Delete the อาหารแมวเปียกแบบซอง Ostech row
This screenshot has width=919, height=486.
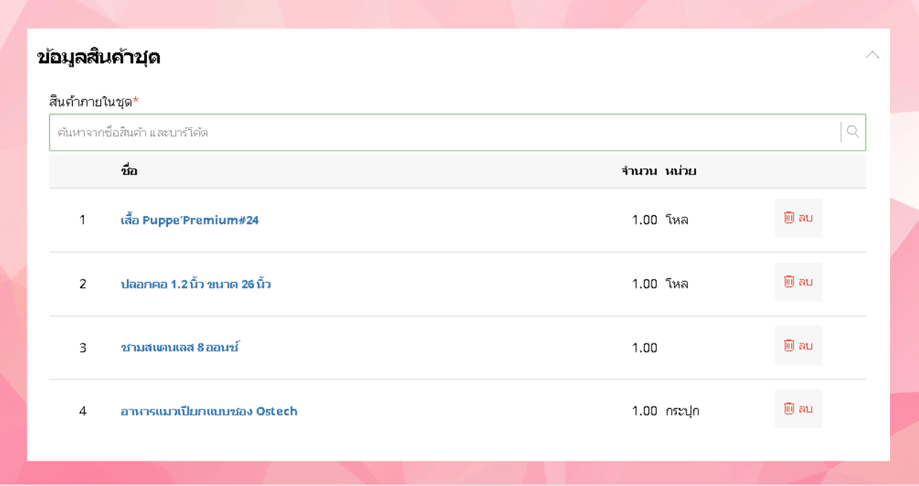[x=798, y=409]
